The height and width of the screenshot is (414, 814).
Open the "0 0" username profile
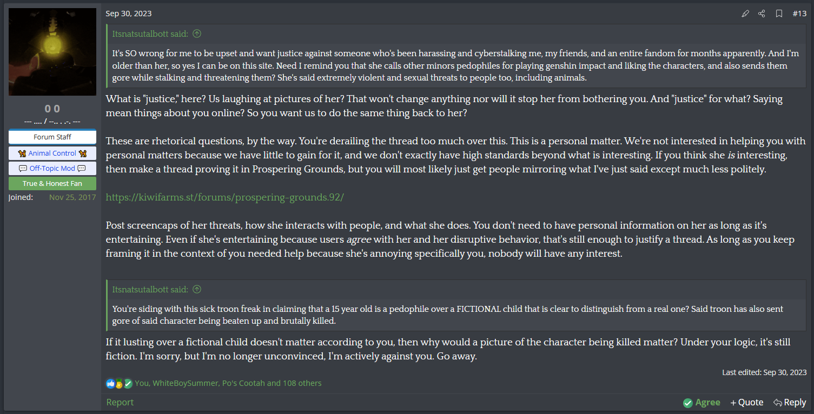point(52,108)
